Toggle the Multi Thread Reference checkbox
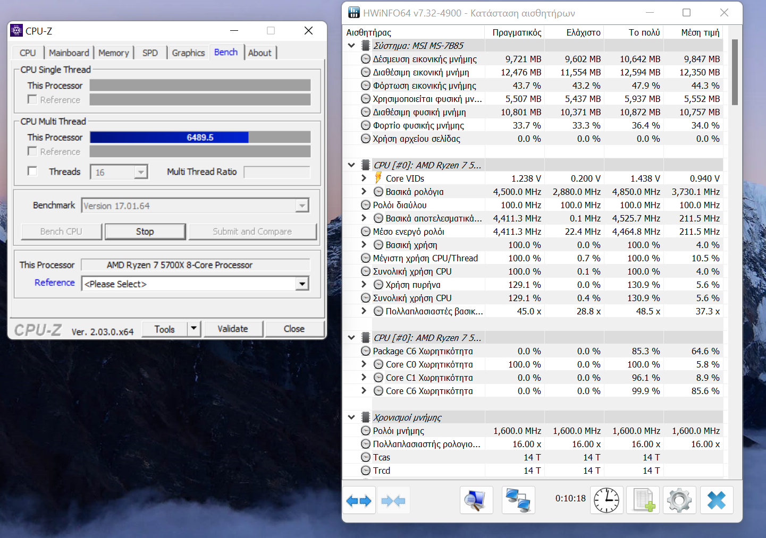Screen dimensions: 766x538 click(x=32, y=151)
